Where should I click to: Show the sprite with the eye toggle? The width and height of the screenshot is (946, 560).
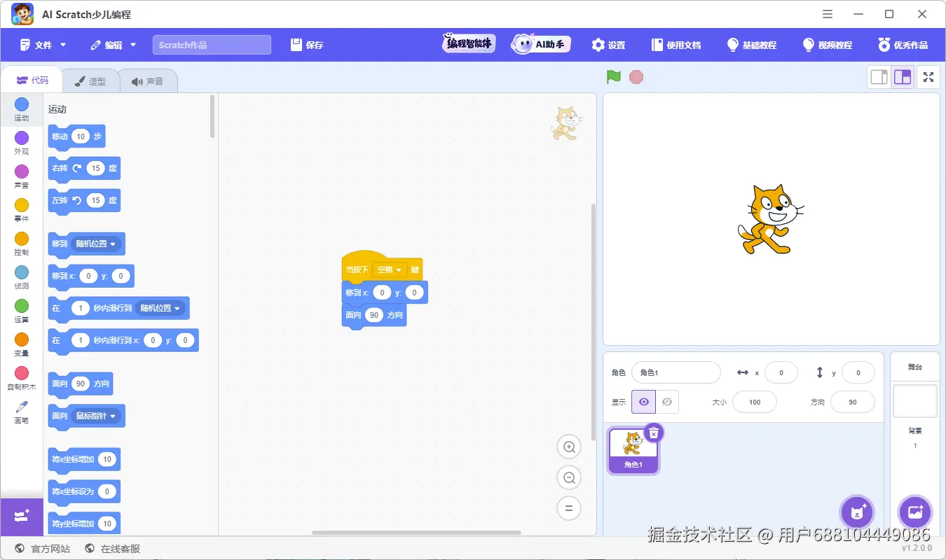(643, 402)
